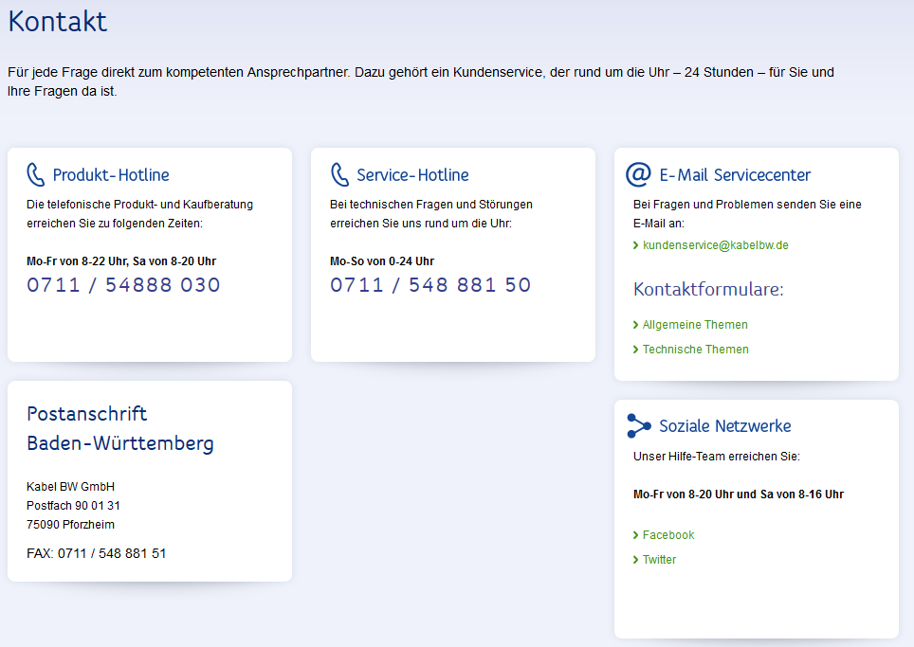Click the arrow icon before kundenservice email

pyautogui.click(x=635, y=245)
